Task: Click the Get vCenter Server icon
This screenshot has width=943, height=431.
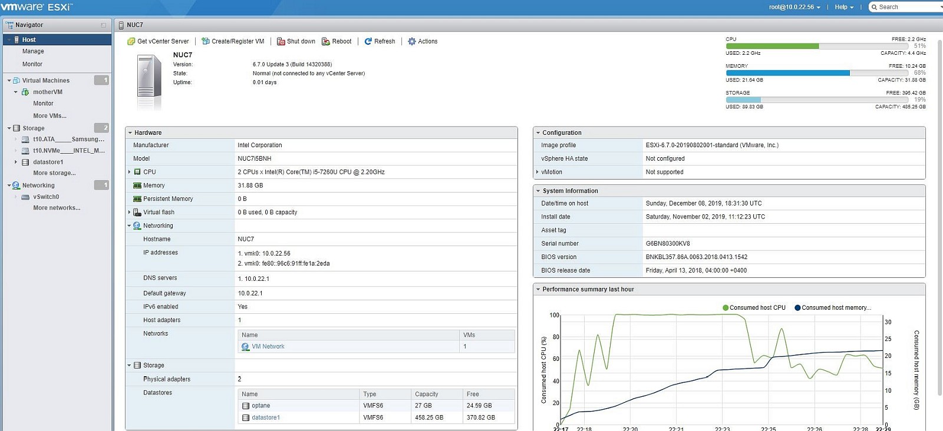Action: [x=131, y=41]
